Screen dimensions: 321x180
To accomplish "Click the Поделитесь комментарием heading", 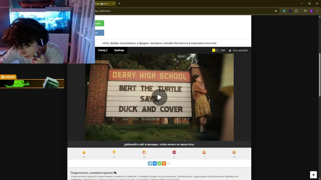I will tap(92, 173).
